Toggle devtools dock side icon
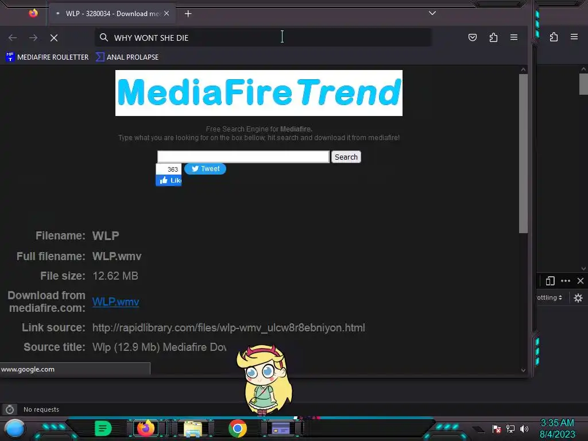The height and width of the screenshot is (441, 588). point(550,281)
